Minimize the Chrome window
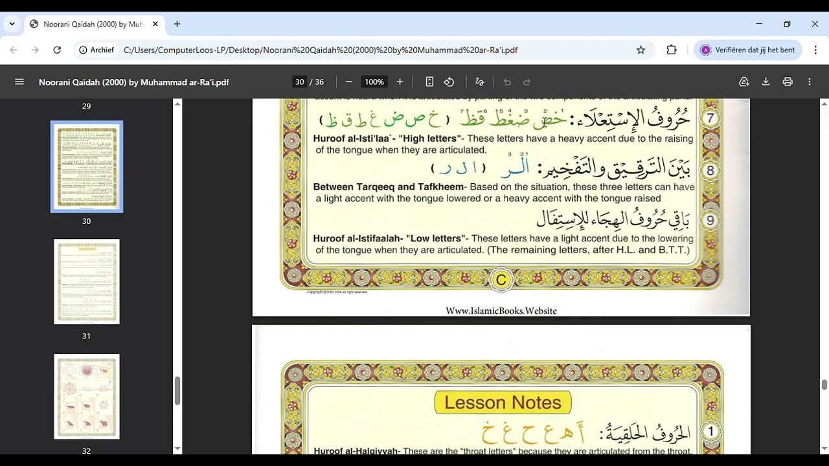This screenshot has width=829, height=466. (x=759, y=24)
